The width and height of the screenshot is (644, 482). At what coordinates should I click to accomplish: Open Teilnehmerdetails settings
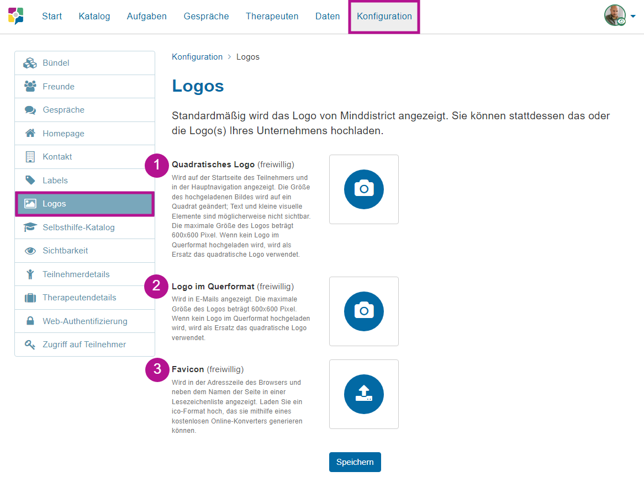[x=85, y=274]
